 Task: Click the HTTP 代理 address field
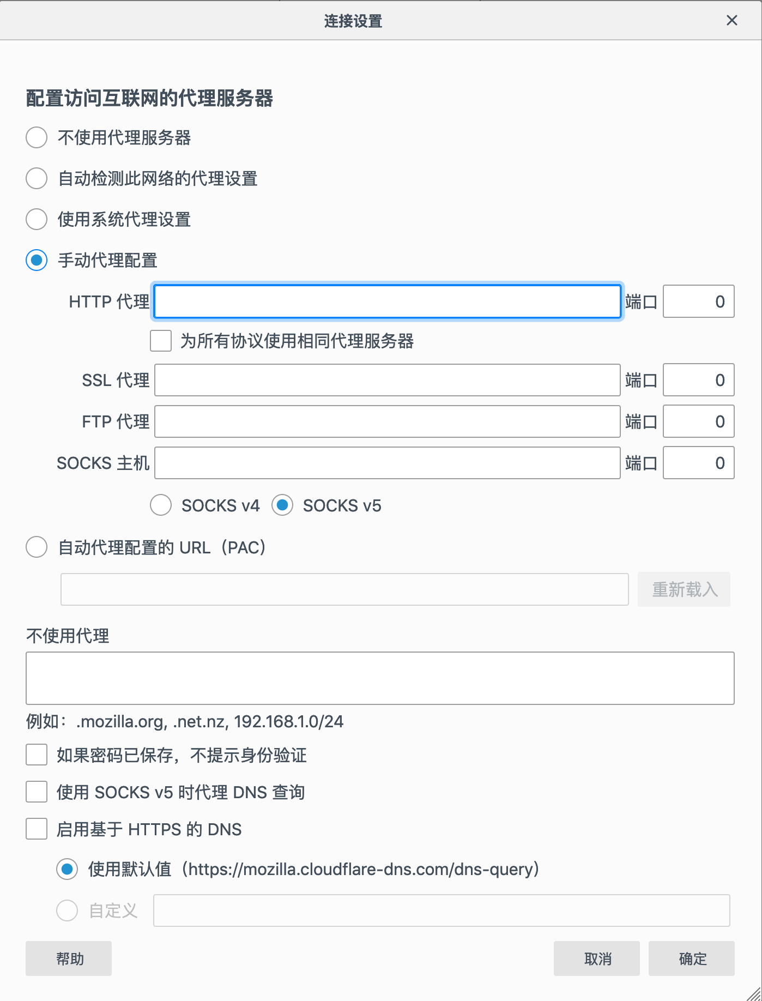(x=387, y=301)
